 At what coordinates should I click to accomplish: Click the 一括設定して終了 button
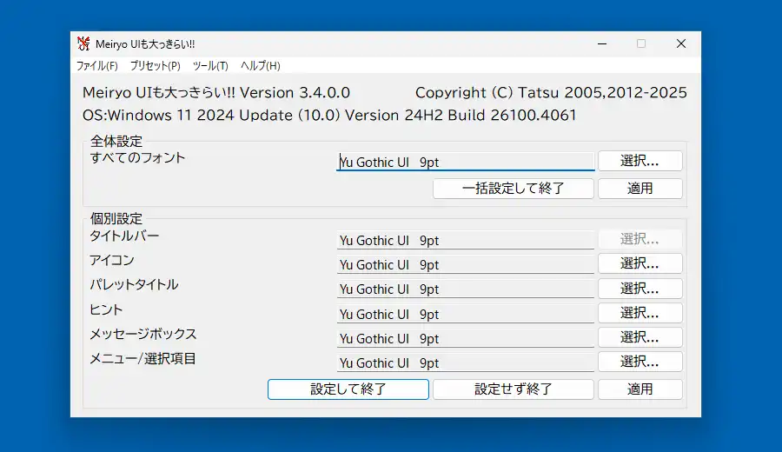(514, 189)
